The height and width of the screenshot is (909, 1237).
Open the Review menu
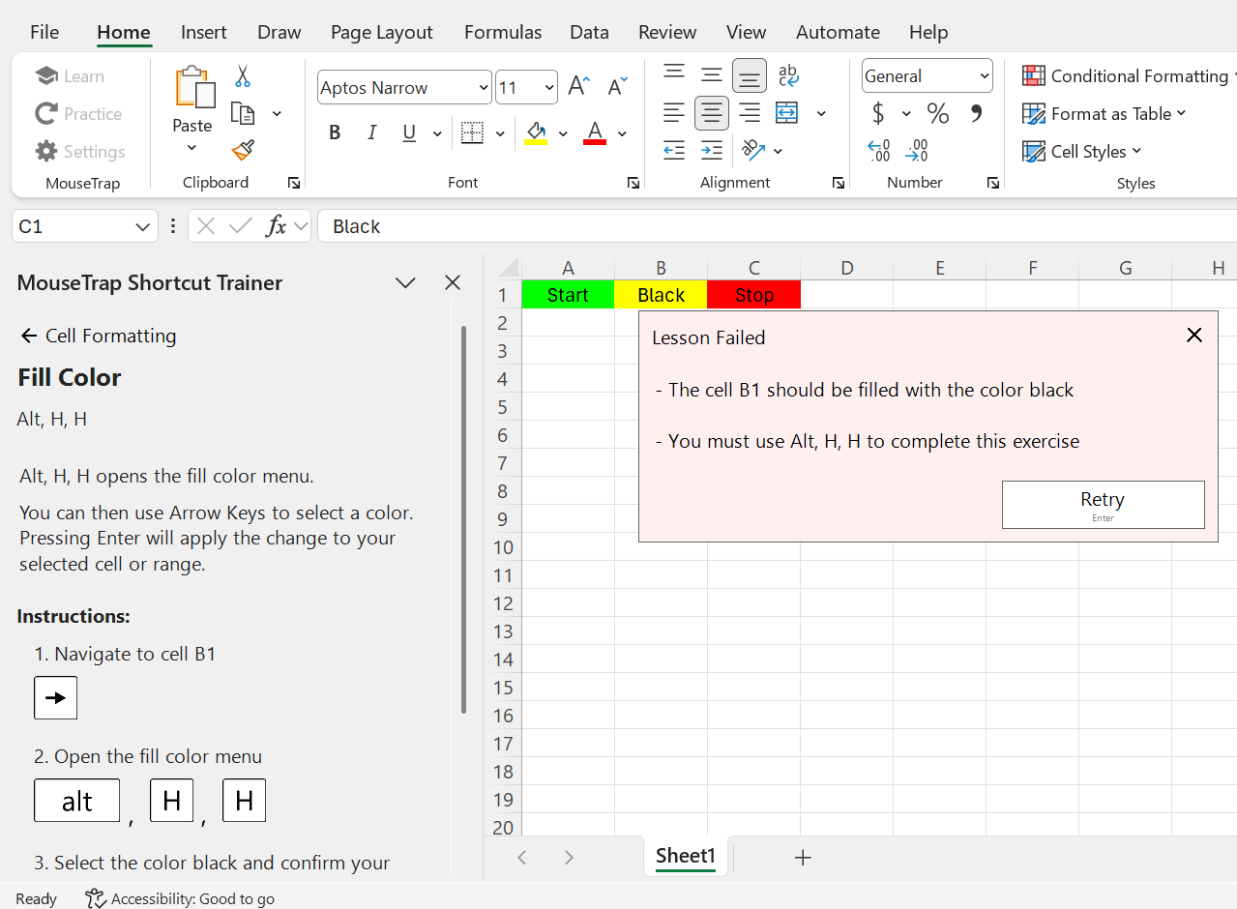pos(666,32)
